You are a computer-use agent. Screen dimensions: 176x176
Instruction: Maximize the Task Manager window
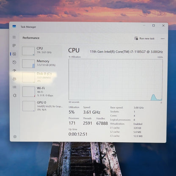154,25
